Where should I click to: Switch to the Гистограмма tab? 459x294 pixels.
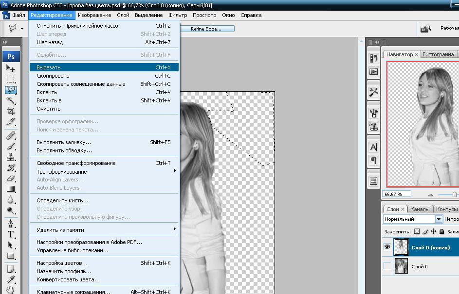click(x=438, y=54)
